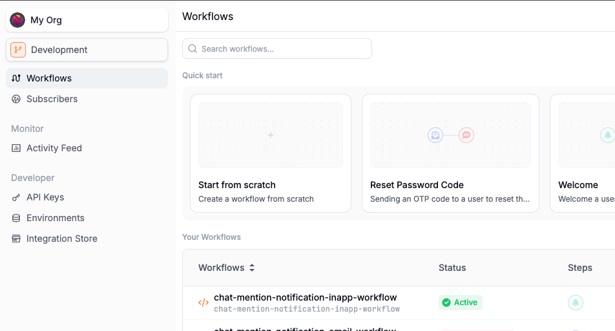The height and width of the screenshot is (331, 615).
Task: Click the green check icon in Active badge
Action: click(x=446, y=303)
